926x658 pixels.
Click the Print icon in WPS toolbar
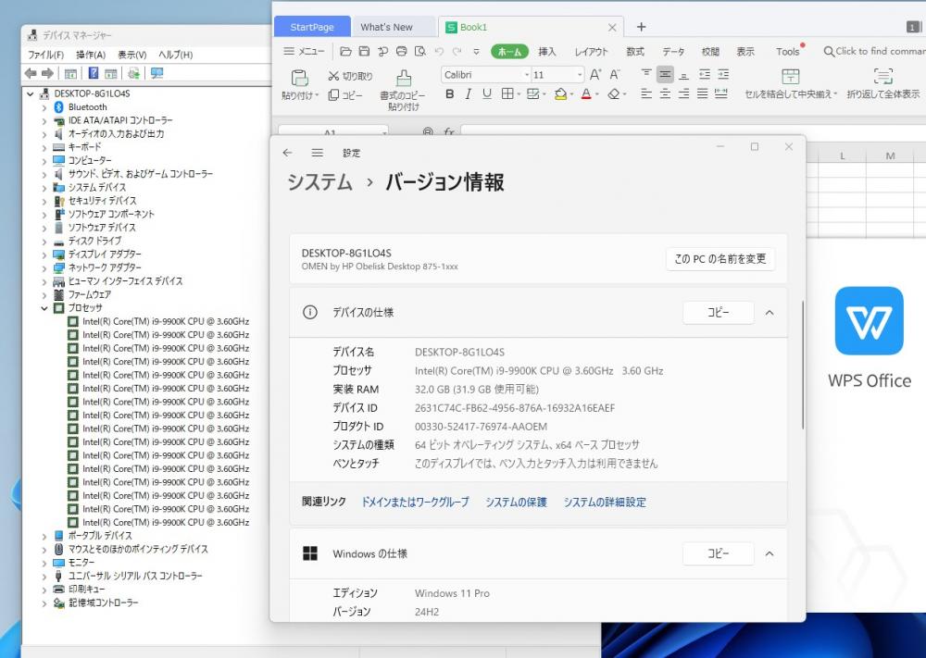point(401,51)
